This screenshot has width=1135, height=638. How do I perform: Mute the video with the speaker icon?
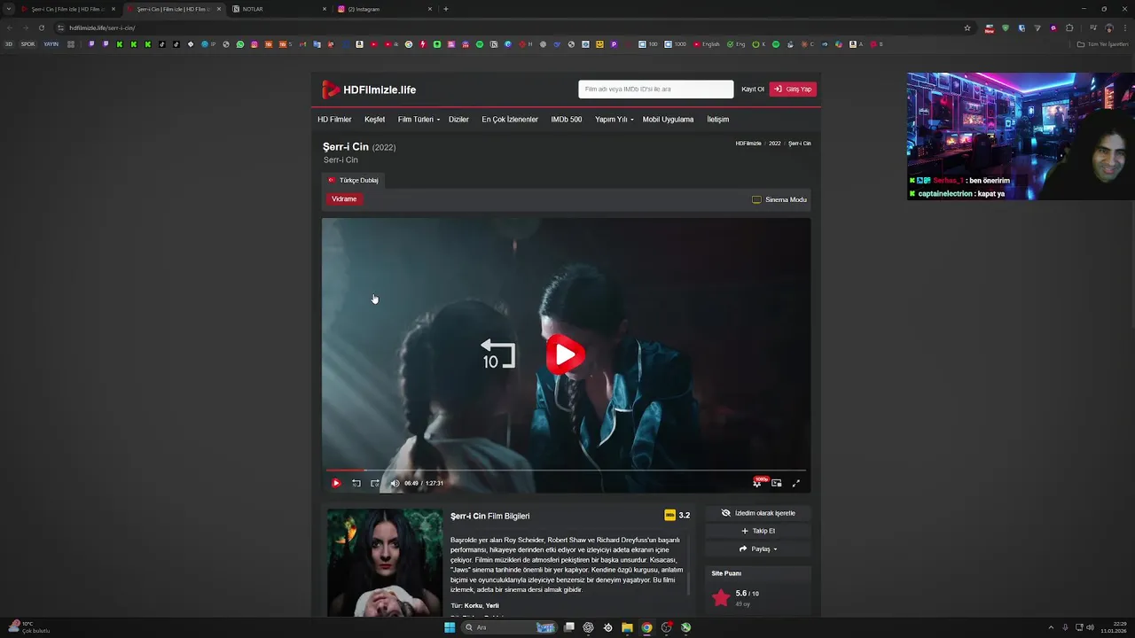point(395,483)
